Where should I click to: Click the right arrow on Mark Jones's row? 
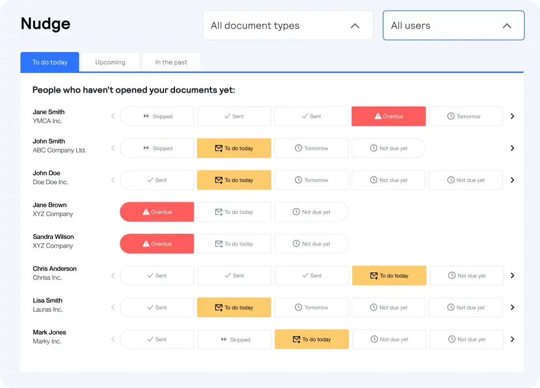pyautogui.click(x=512, y=339)
